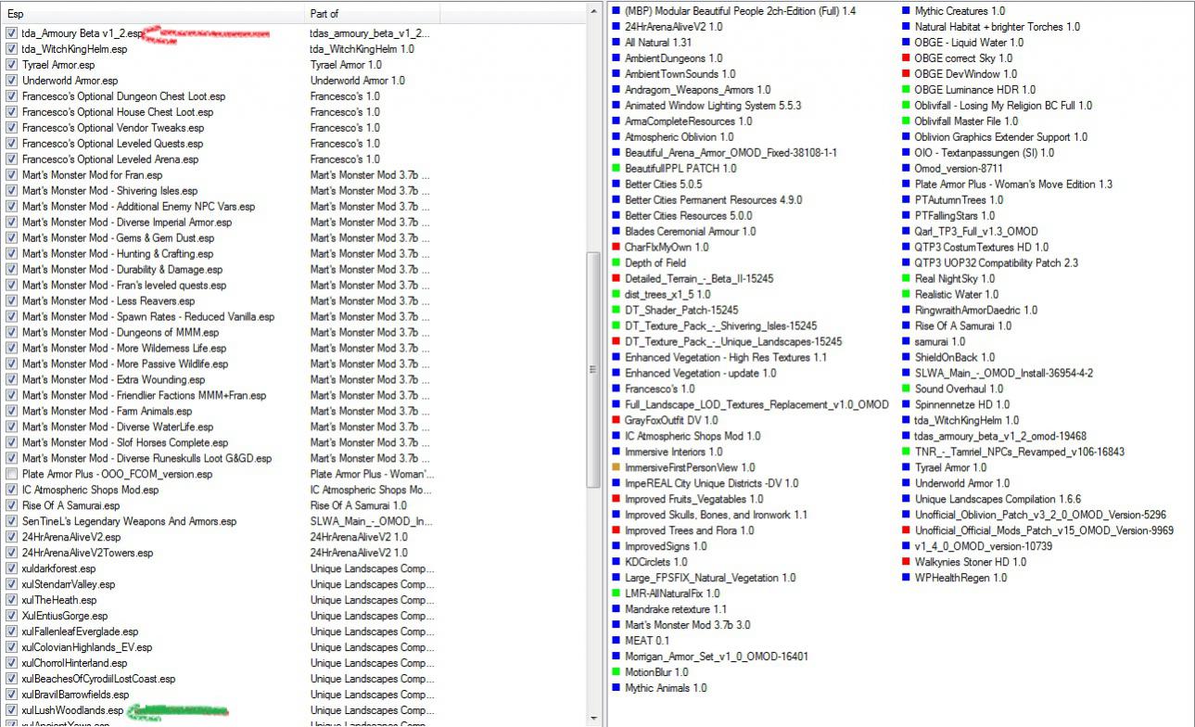Toggle the Tyrael Armor.esp checkbox
The image size is (1195, 727).
click(11, 65)
